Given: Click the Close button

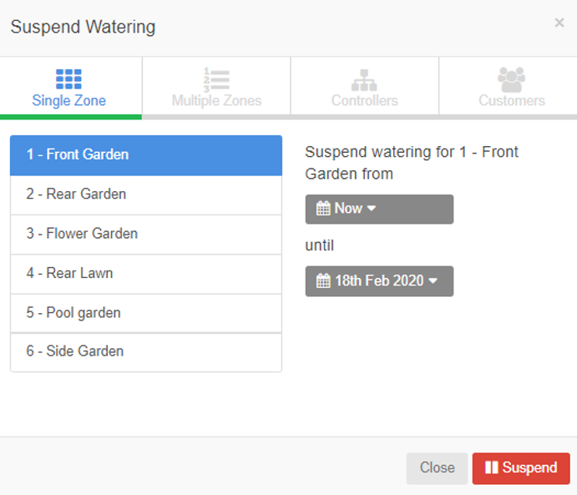Looking at the screenshot, I should [437, 468].
